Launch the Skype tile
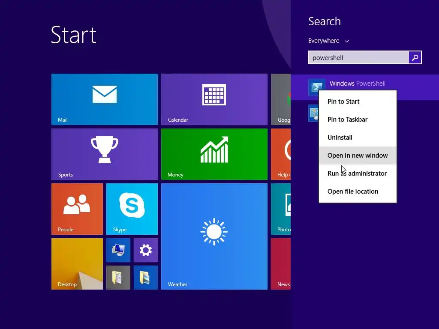Screen dimensions: 439x329 [132, 209]
